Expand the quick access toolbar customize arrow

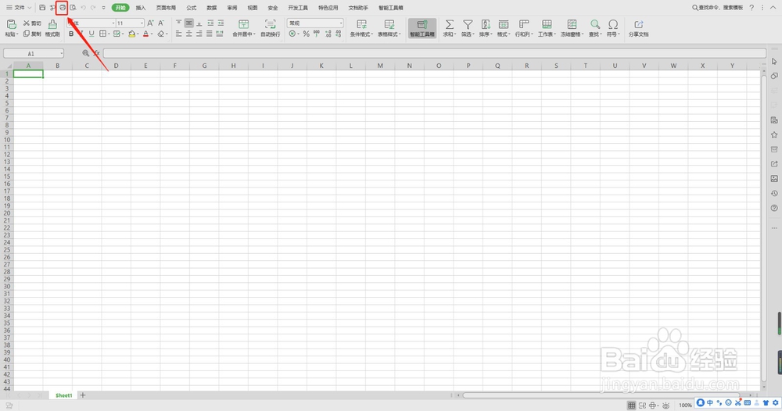coord(104,8)
